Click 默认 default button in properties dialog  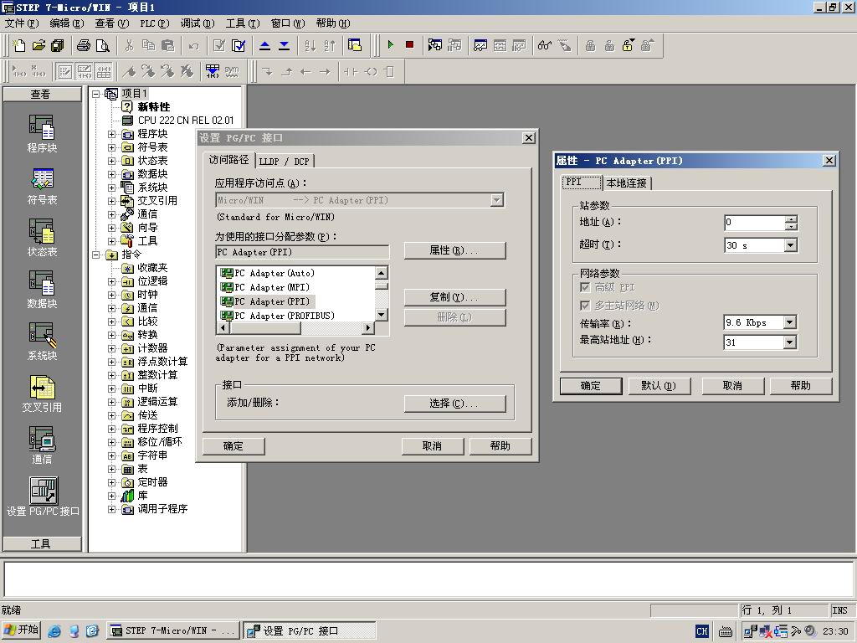(659, 386)
